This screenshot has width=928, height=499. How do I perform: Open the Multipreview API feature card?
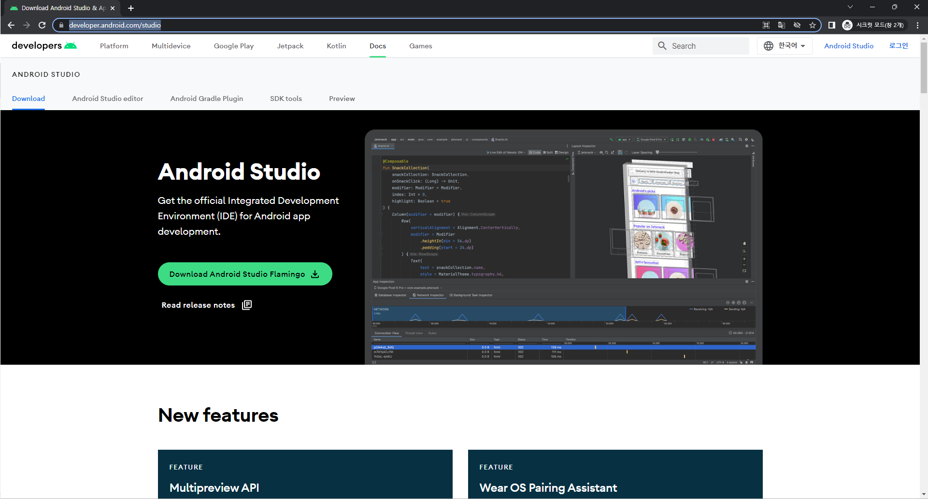click(x=305, y=474)
